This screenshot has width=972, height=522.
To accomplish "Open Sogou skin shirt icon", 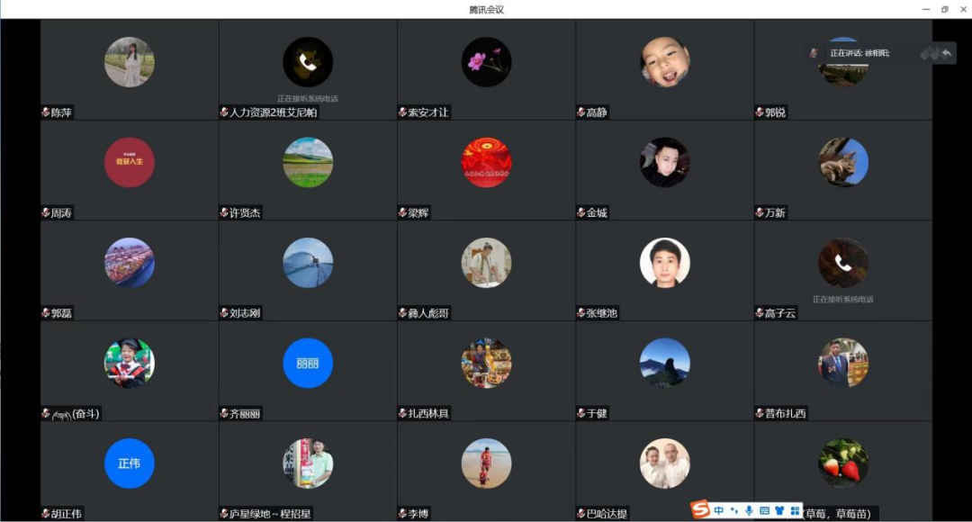I will (779, 510).
